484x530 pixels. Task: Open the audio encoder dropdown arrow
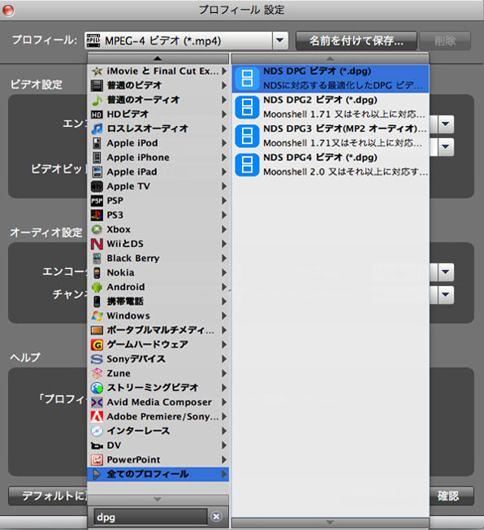click(x=446, y=272)
